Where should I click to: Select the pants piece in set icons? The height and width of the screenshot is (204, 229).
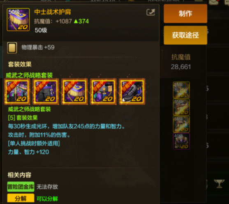[46, 91]
